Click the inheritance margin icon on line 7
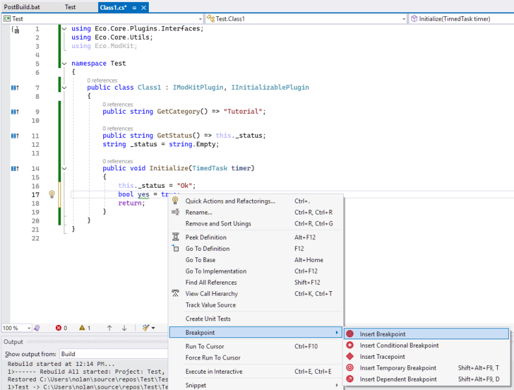This screenshot has width=514, height=390. click(15, 88)
